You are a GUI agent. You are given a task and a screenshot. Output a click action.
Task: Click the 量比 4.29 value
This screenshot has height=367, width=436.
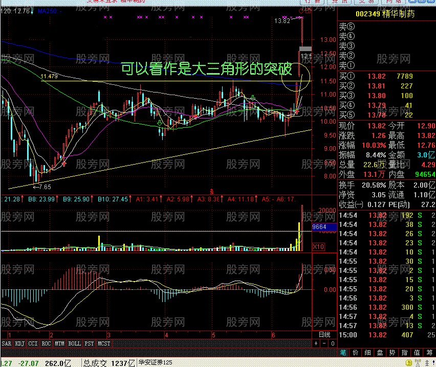coord(428,165)
